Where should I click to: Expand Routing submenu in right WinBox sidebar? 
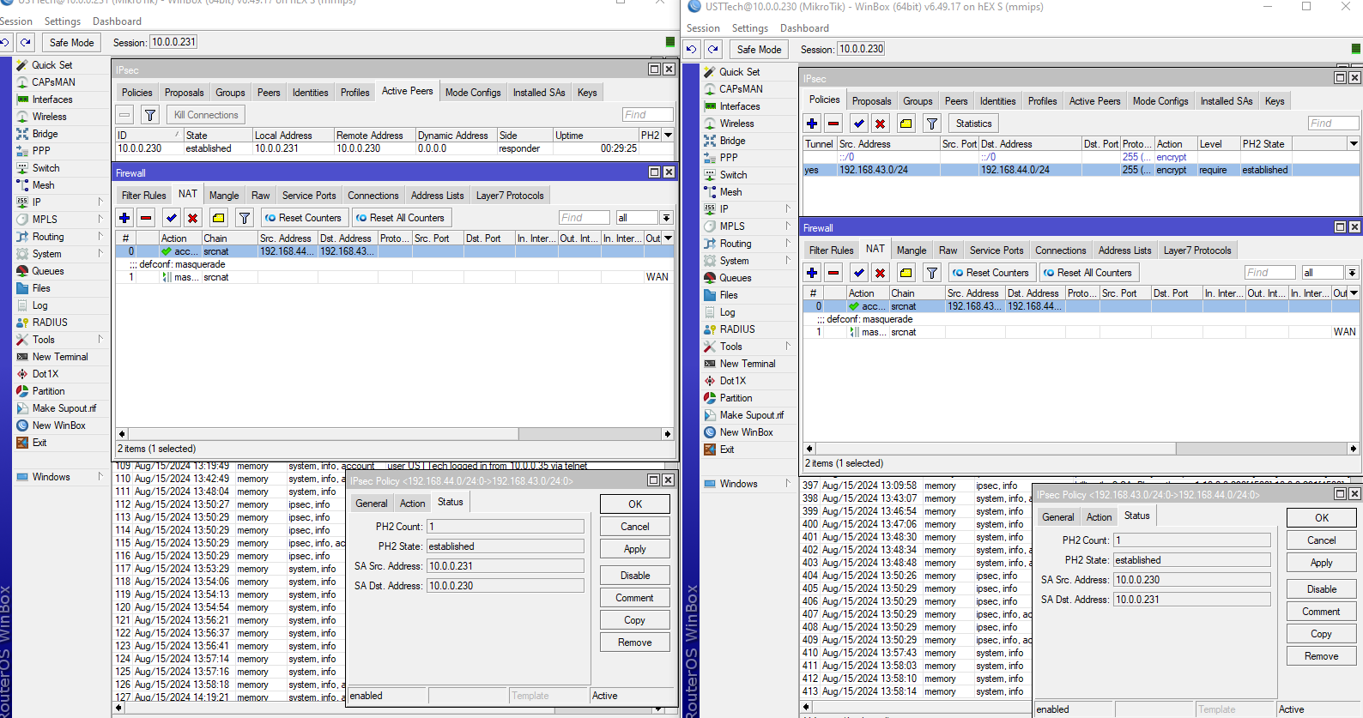point(788,244)
